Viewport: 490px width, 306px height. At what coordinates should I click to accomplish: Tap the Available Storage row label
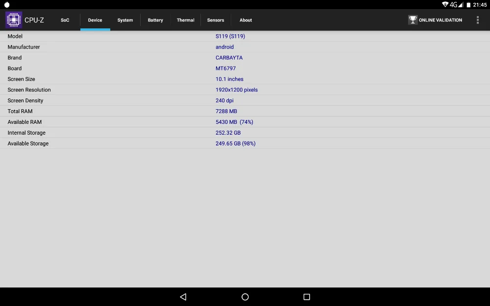point(28,143)
